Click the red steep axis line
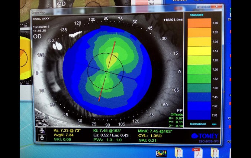This screenshot has width=251, height=158. pos(112,52)
